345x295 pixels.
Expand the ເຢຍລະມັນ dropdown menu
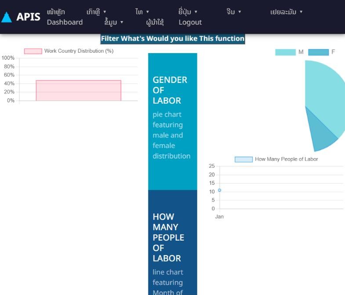[286, 12]
